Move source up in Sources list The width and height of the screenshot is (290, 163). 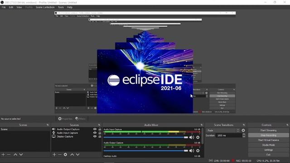click(x=72, y=154)
